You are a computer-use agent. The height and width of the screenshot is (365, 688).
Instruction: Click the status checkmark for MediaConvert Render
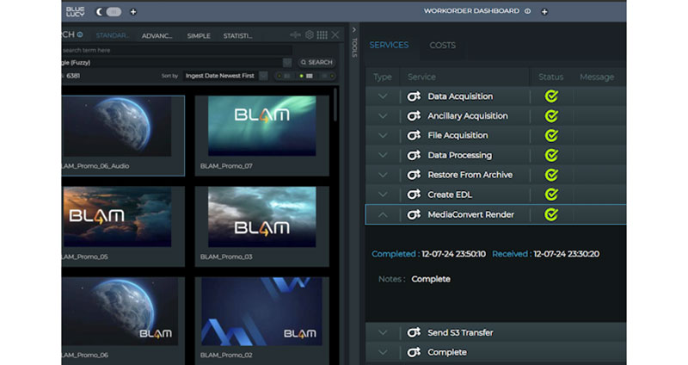[x=551, y=214]
